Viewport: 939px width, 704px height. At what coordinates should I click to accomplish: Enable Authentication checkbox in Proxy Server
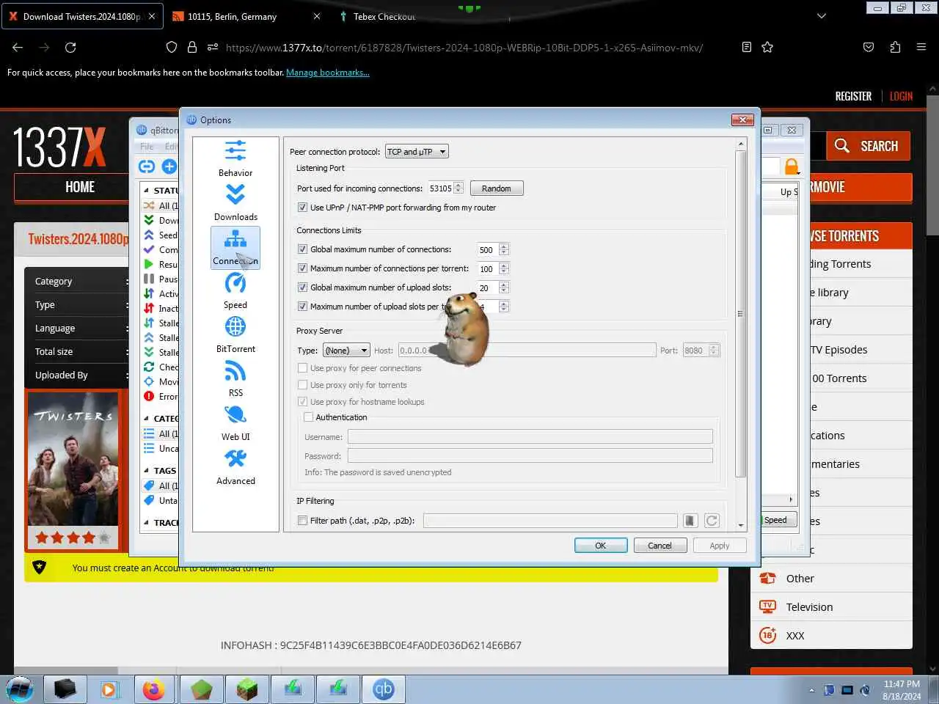pyautogui.click(x=309, y=417)
